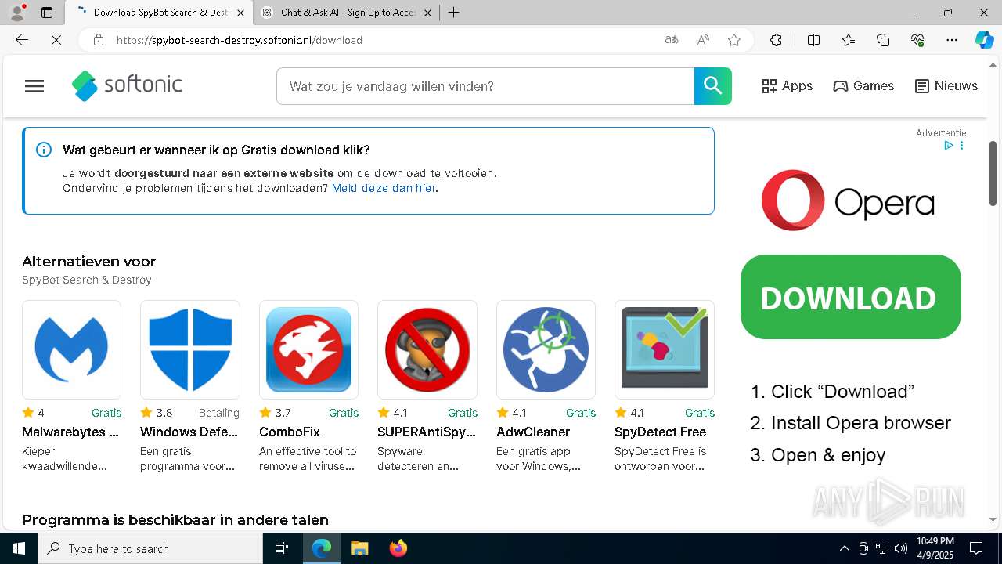Click the taskbar 'Type here to search' box
The image size is (1002, 564).
[x=150, y=548]
